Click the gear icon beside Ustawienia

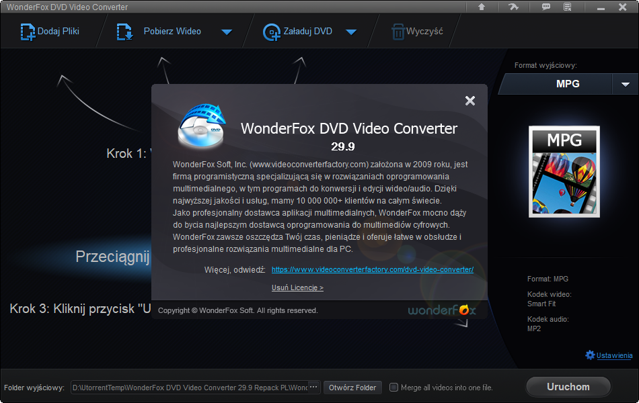(x=590, y=355)
